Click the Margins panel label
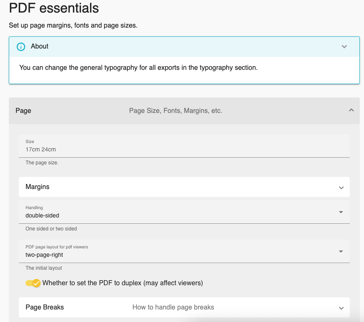Image resolution: width=364 pixels, height=322 pixels. coord(38,187)
